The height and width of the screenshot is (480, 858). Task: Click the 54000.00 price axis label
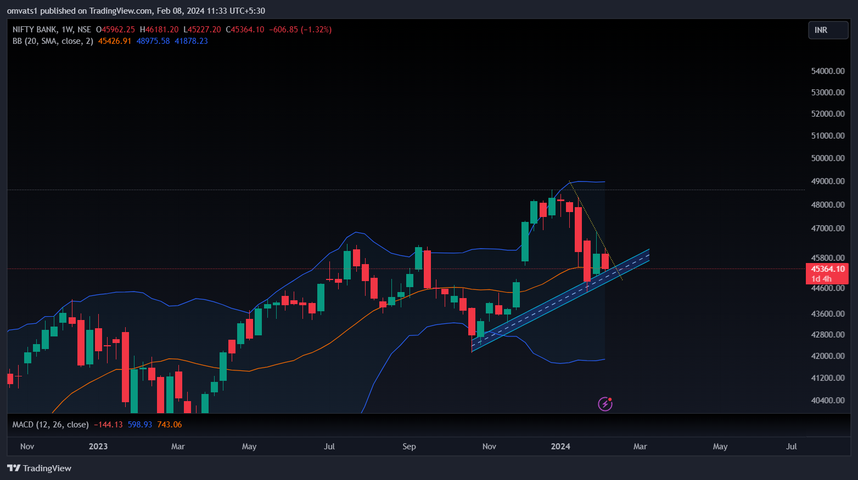point(828,71)
